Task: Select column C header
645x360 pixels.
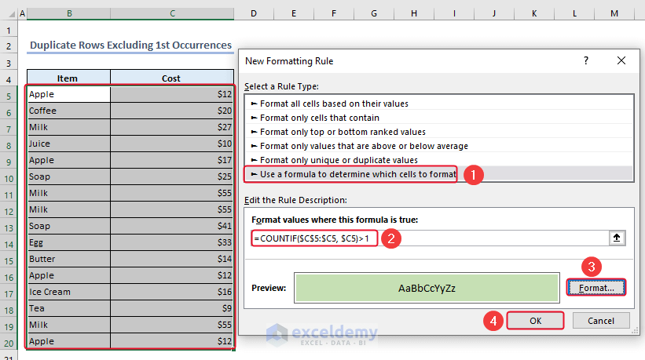Action: pos(171,14)
